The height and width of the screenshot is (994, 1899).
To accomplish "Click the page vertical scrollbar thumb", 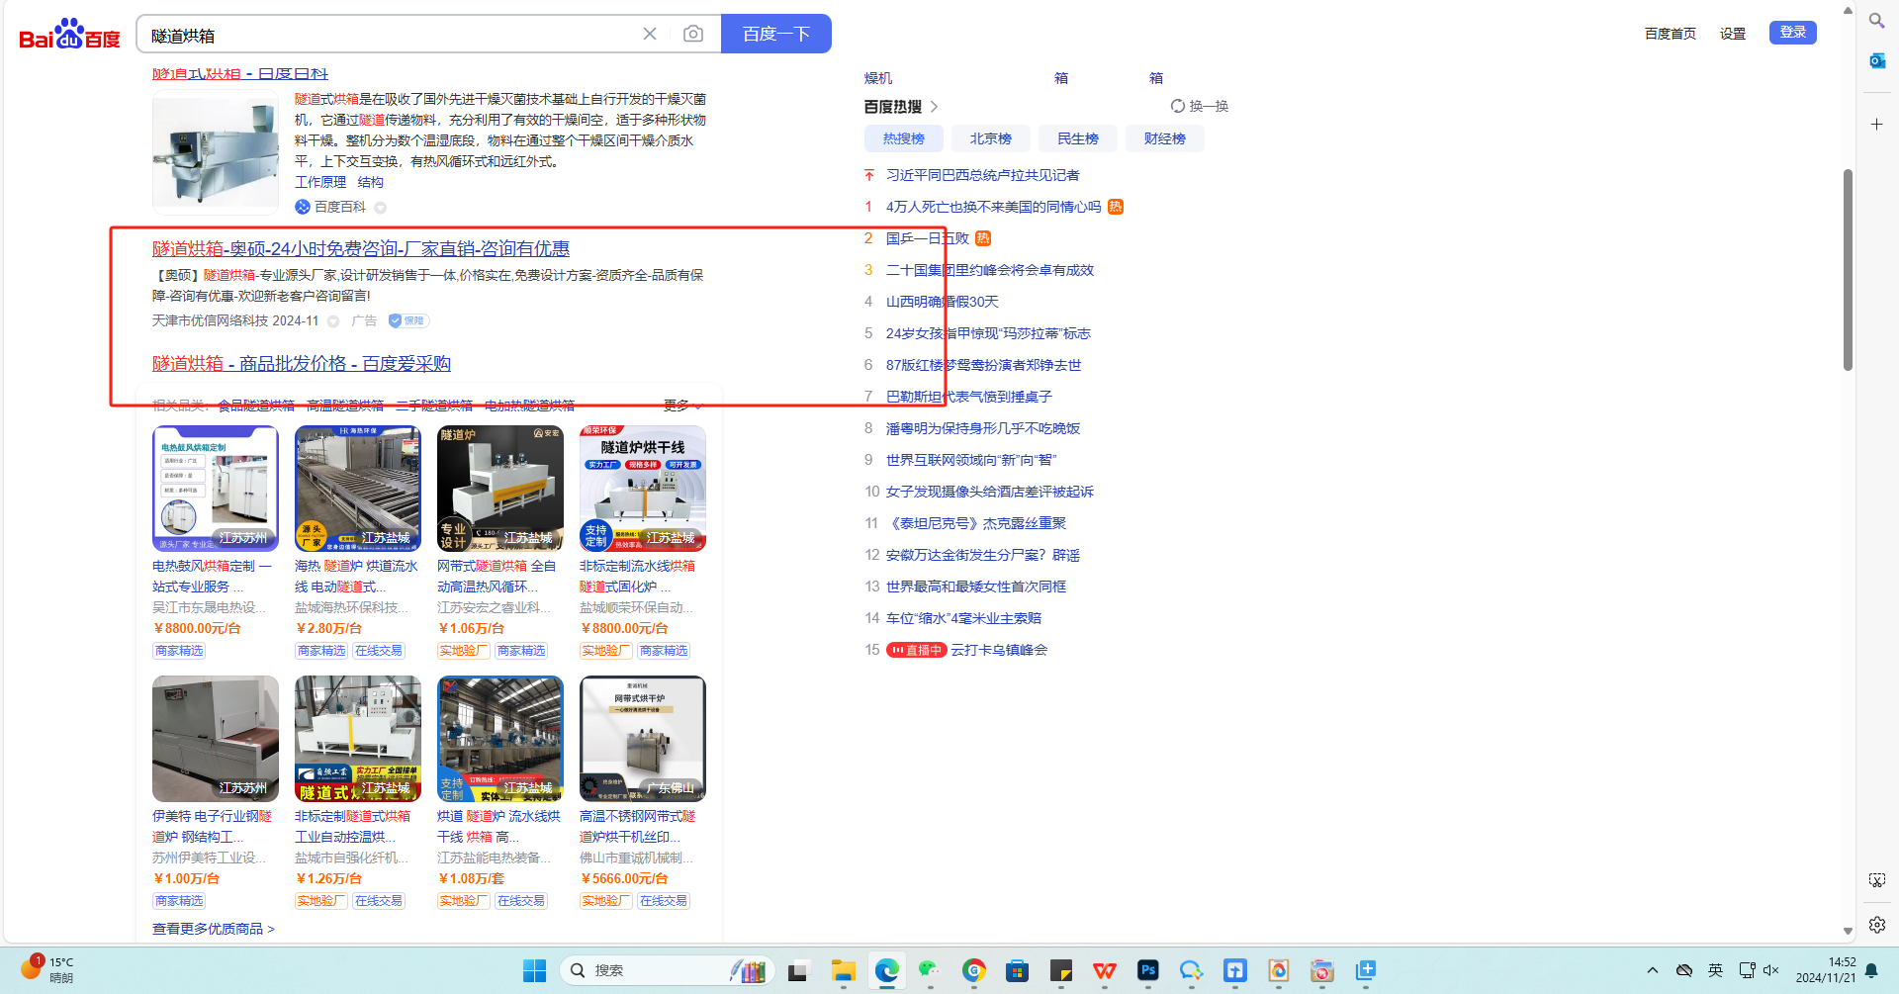I will tap(1848, 270).
